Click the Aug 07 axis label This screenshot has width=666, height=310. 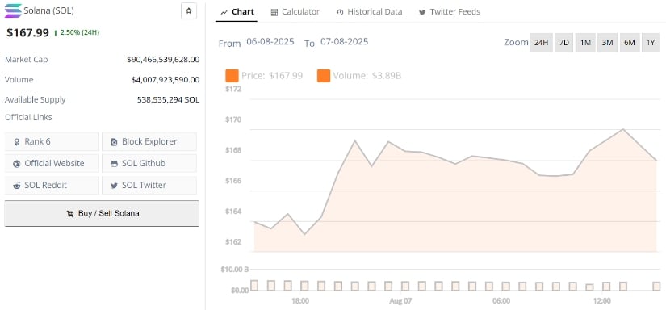(x=400, y=300)
